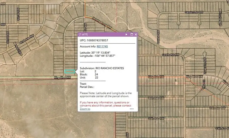
Task: Click Subdivision RIO RANCHO ESTATES text
Action: [102, 68]
